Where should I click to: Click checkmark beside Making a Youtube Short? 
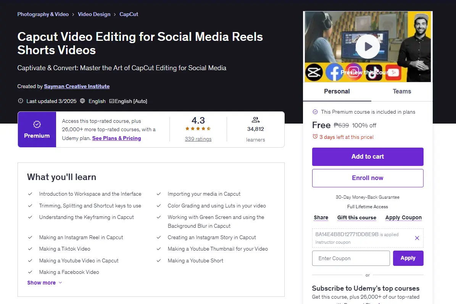[x=158, y=261]
